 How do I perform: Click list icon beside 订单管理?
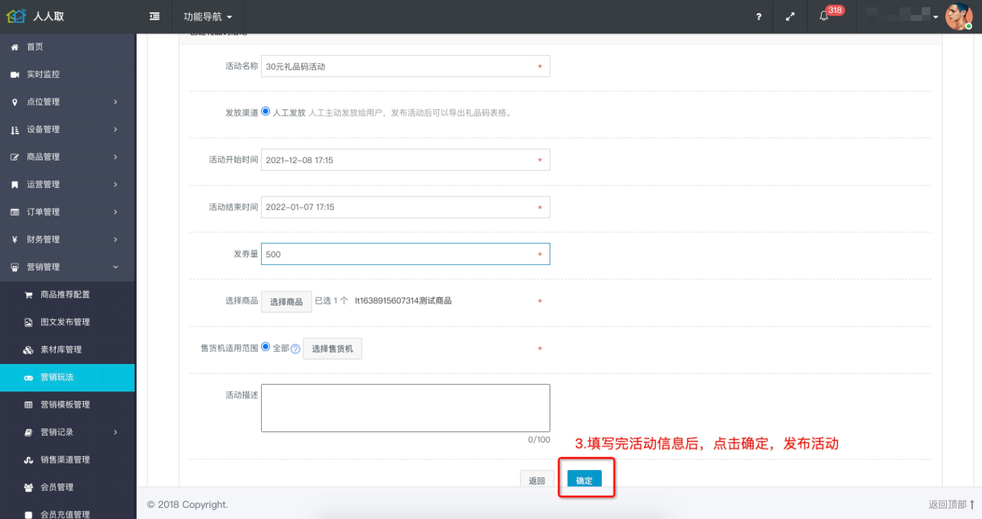click(15, 212)
